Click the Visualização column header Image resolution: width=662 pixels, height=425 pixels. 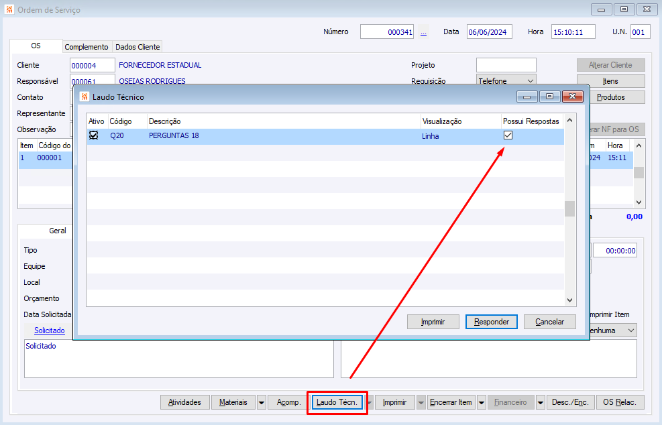coord(461,121)
